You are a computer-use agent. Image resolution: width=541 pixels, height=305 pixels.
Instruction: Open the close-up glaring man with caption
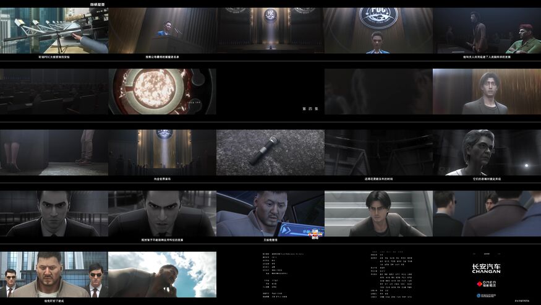point(162,213)
